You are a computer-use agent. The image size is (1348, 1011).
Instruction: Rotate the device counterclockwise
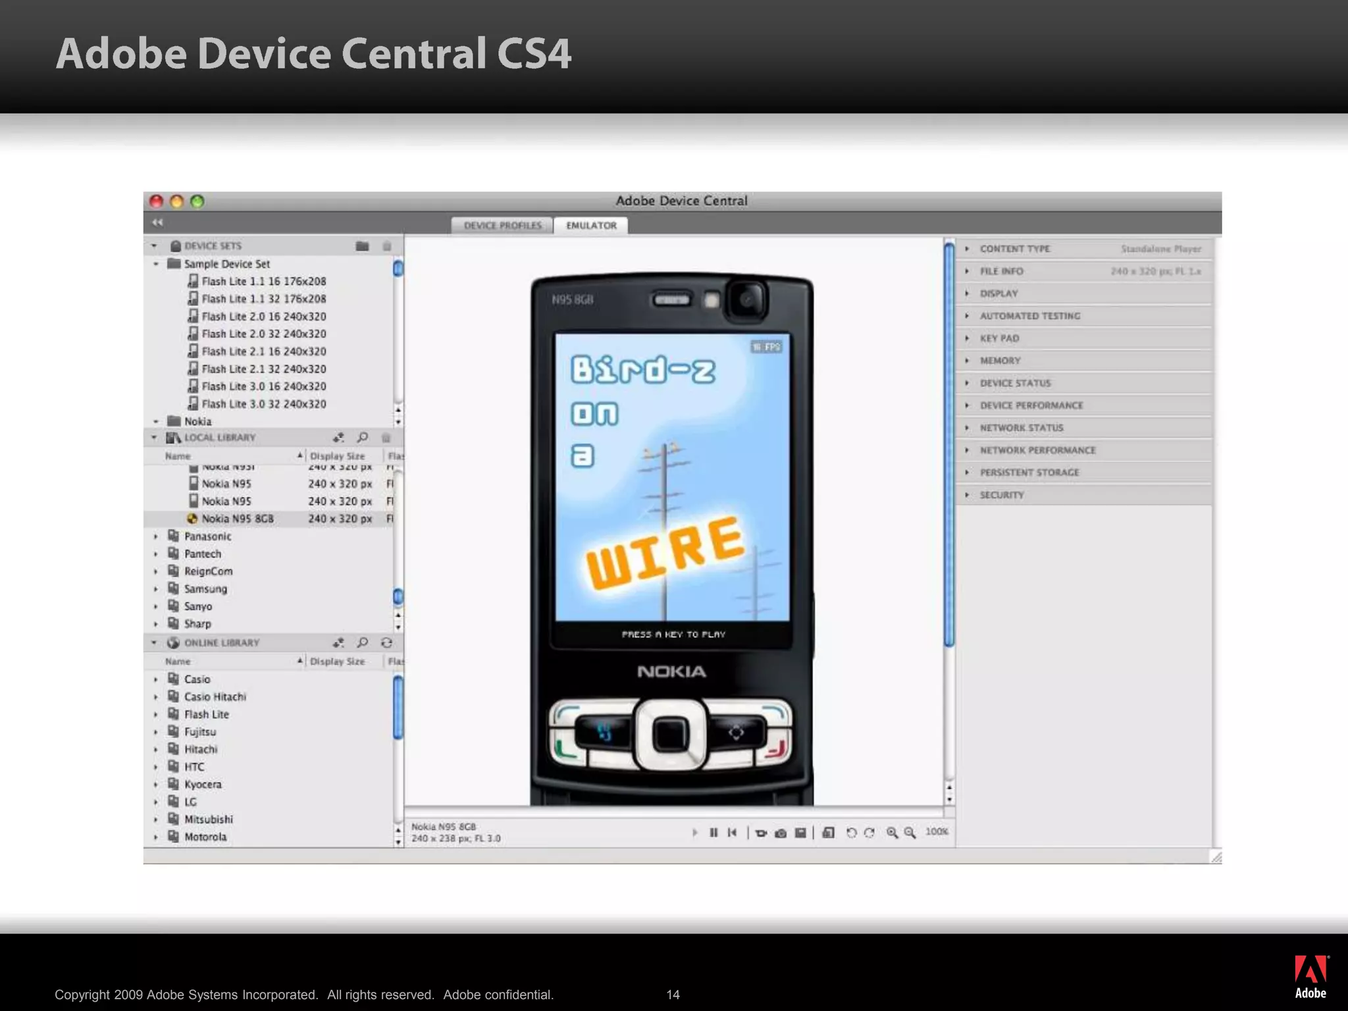click(x=851, y=833)
